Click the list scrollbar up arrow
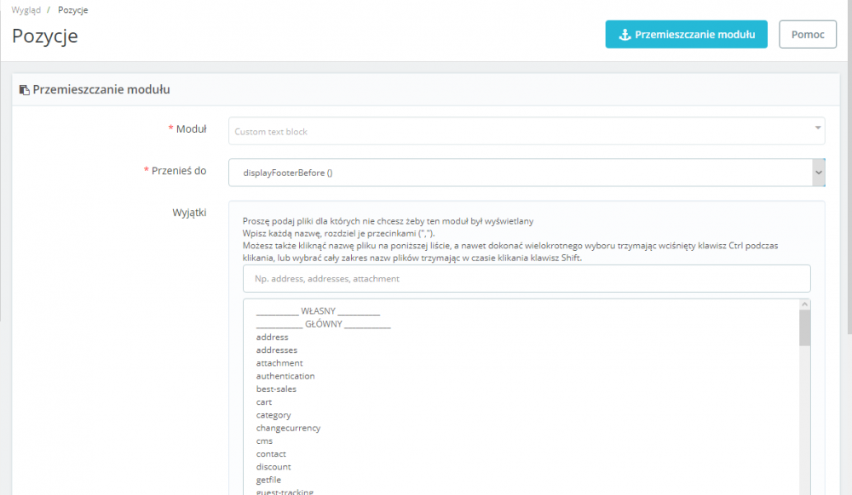 [805, 304]
